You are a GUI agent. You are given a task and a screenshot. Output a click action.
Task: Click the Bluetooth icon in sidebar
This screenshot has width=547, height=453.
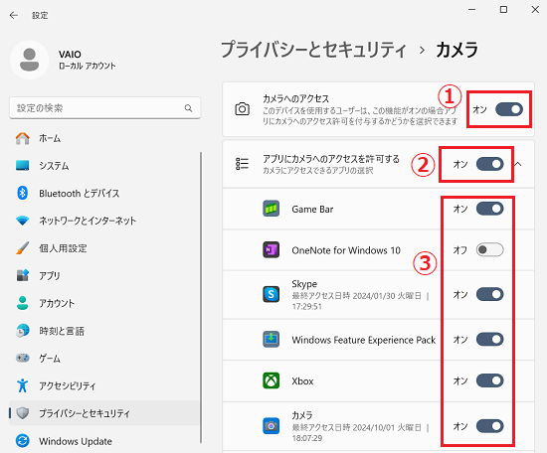(23, 193)
